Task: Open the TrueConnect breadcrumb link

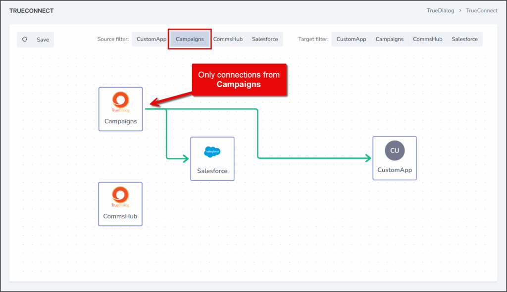Action: (481, 11)
